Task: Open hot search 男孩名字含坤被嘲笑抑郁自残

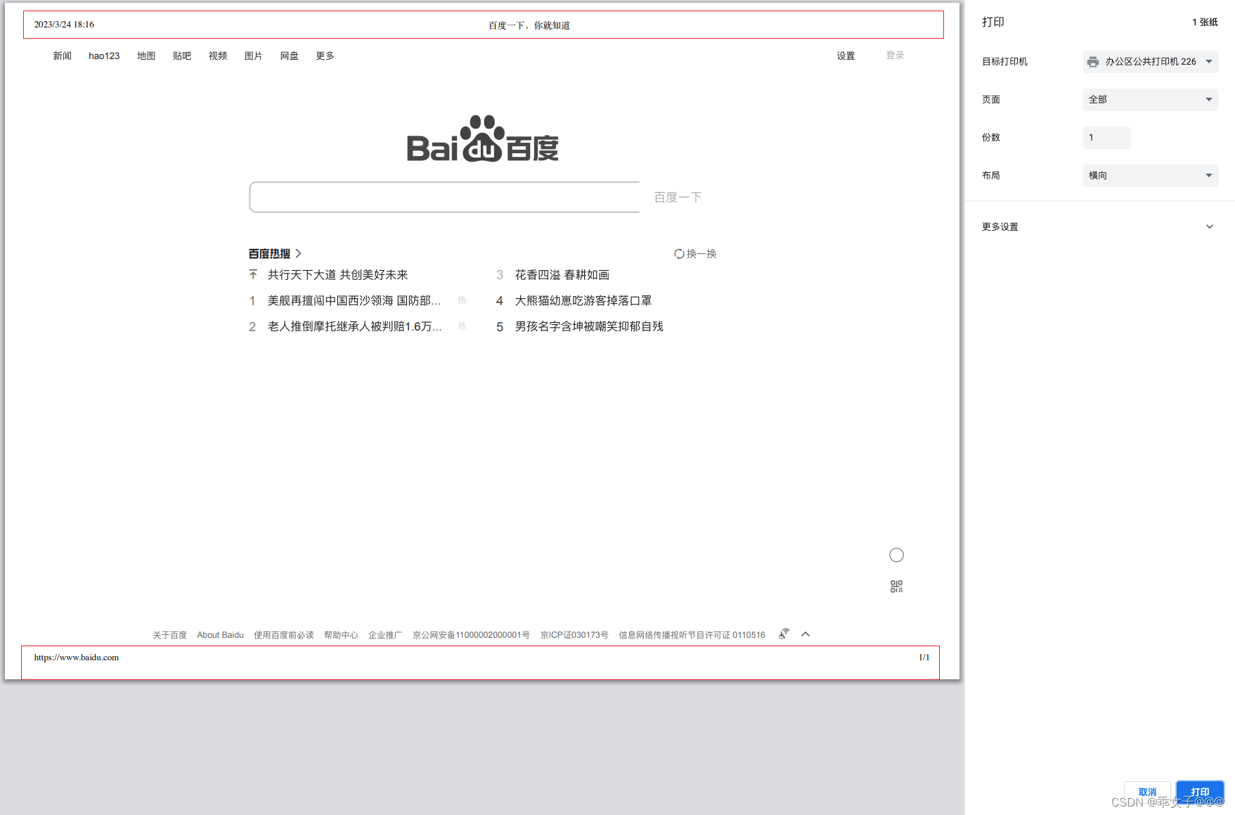Action: click(x=589, y=327)
